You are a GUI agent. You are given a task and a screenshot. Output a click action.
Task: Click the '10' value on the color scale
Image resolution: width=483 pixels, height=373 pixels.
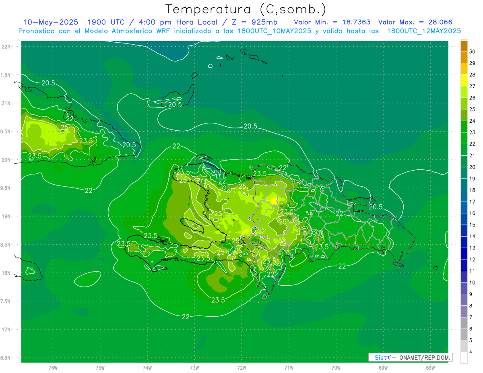472,283
